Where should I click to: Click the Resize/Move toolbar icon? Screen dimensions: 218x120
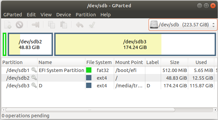35,25
